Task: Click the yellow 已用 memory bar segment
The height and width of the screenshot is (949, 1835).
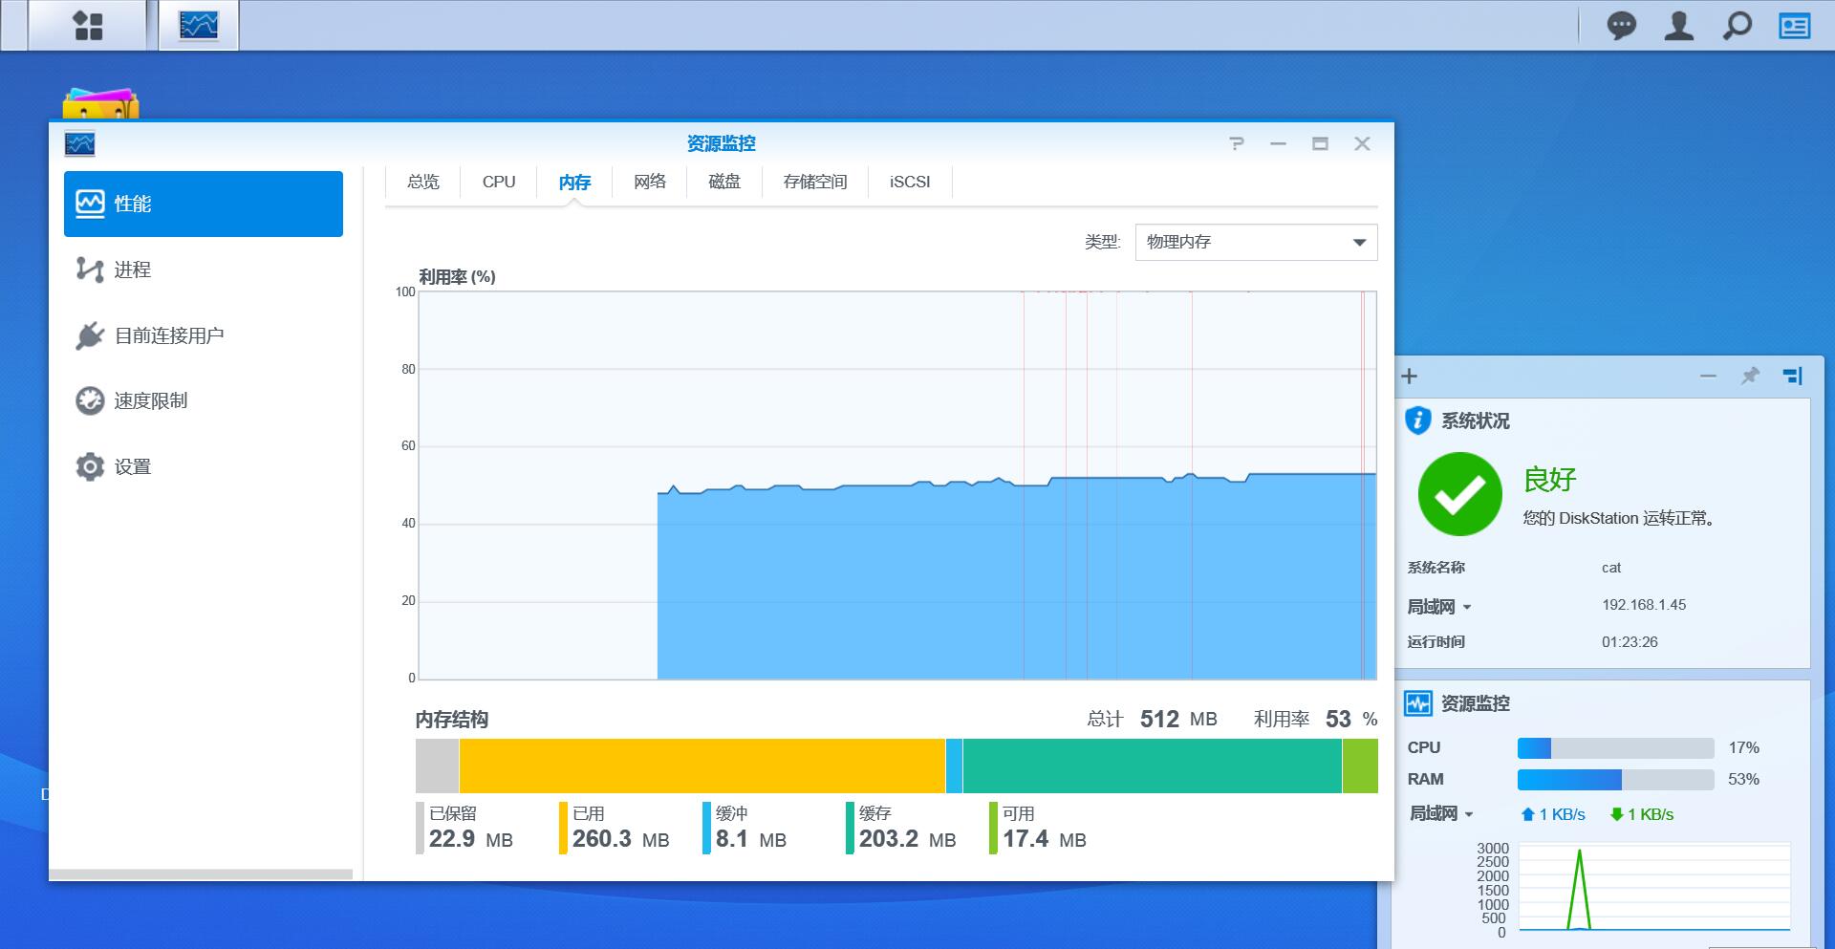Action: 702,766
